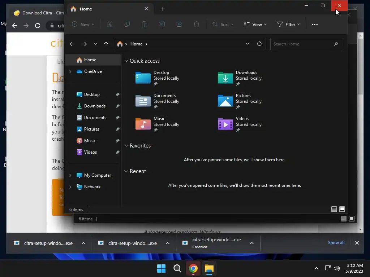Open the Filter dropdown
The image size is (370, 277).
pos(288,24)
